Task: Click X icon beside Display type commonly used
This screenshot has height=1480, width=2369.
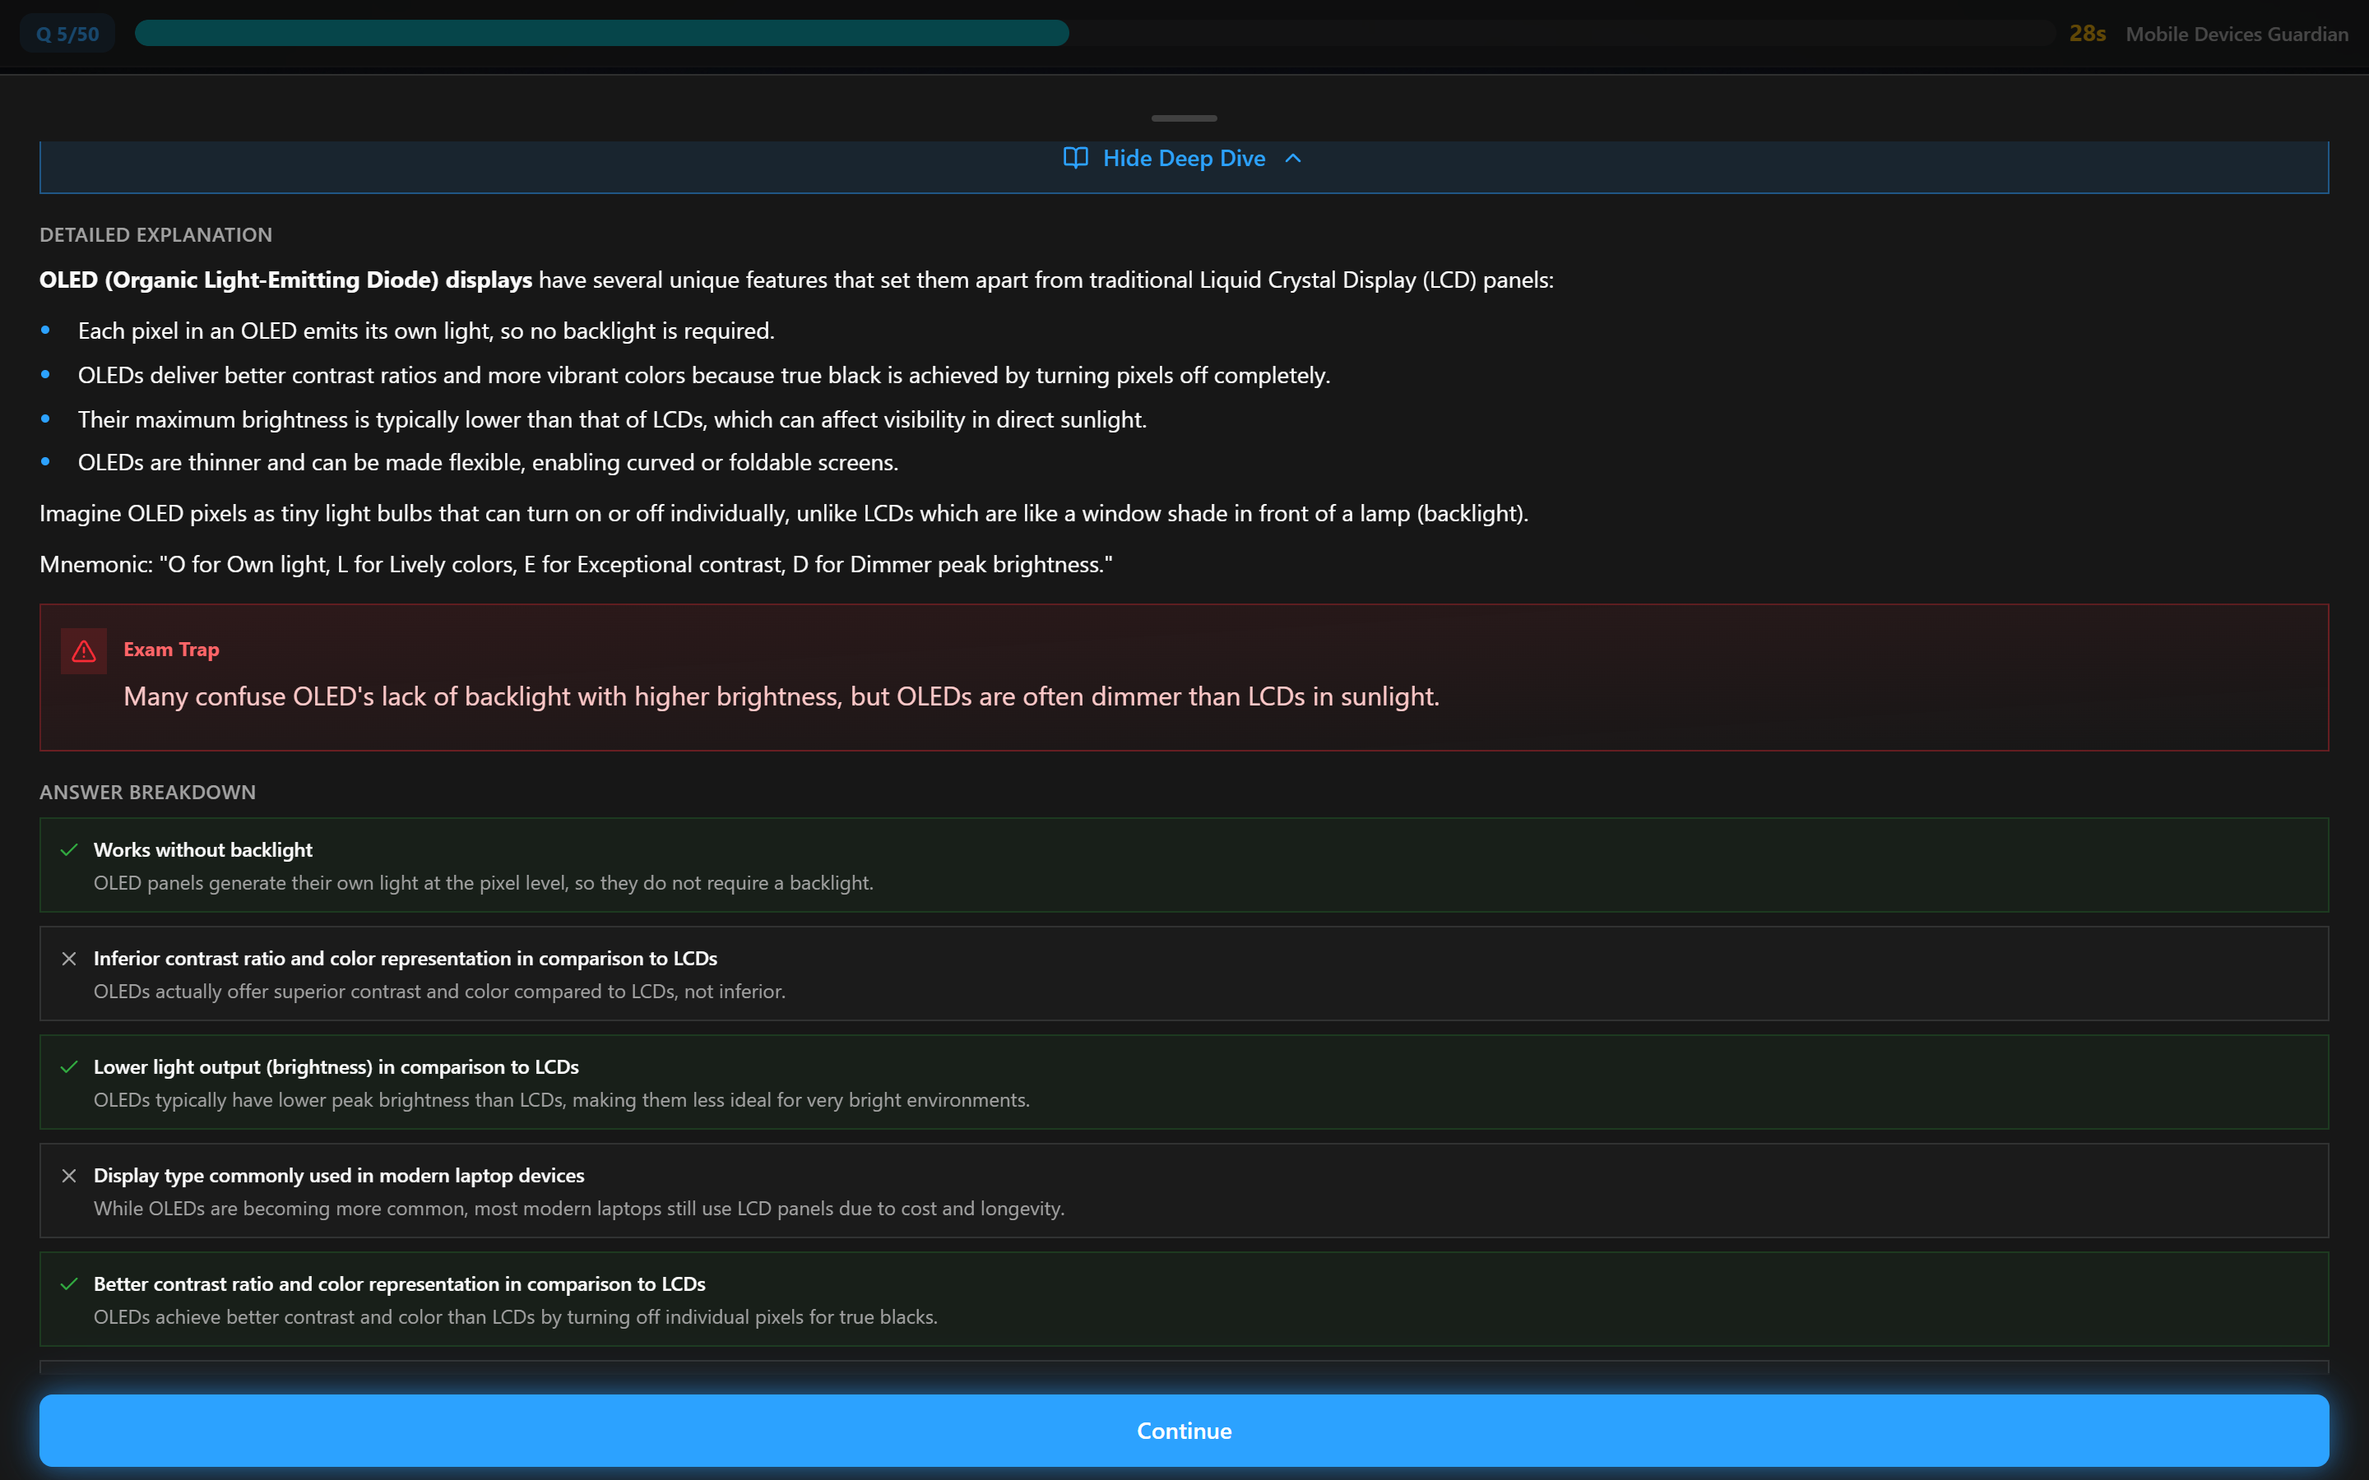Action: (68, 1176)
